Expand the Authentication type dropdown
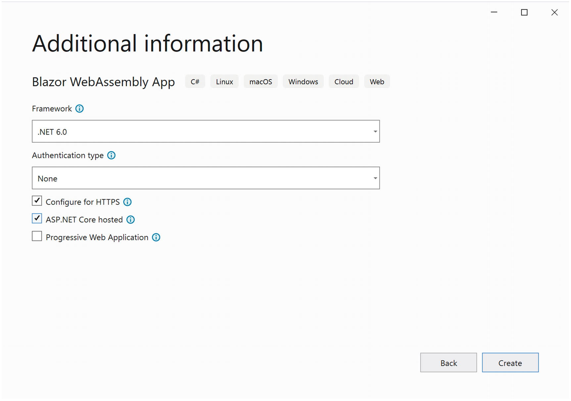 pos(205,178)
